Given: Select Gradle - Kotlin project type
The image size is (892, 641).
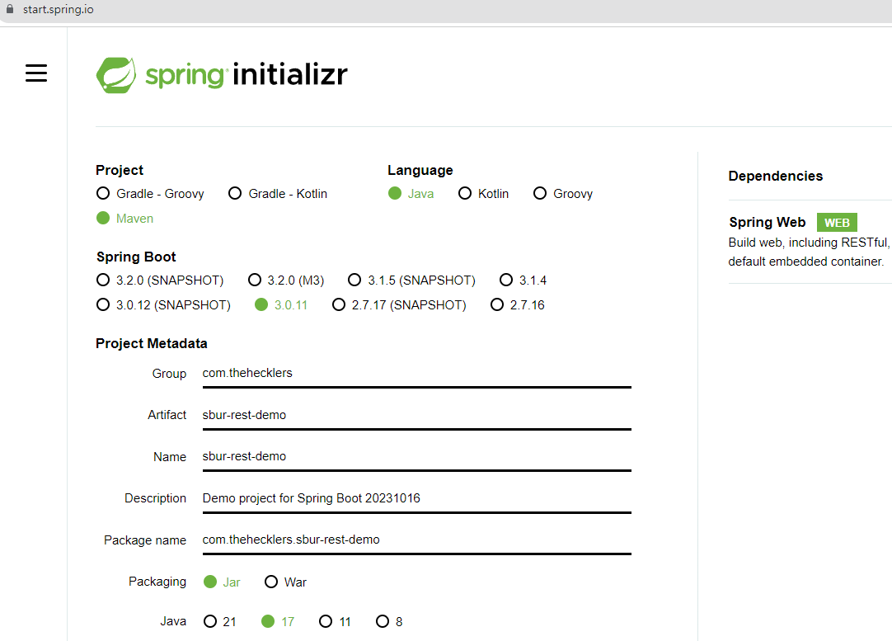Looking at the screenshot, I should pyautogui.click(x=278, y=194).
